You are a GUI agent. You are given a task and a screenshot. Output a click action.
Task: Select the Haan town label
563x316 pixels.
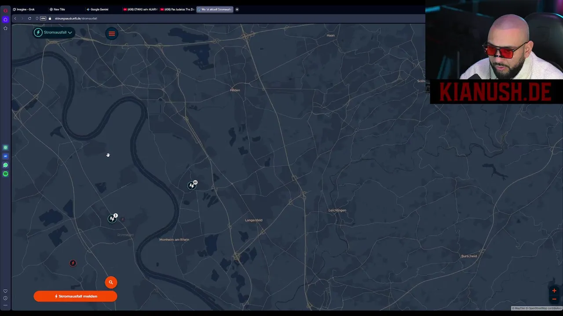331,35
